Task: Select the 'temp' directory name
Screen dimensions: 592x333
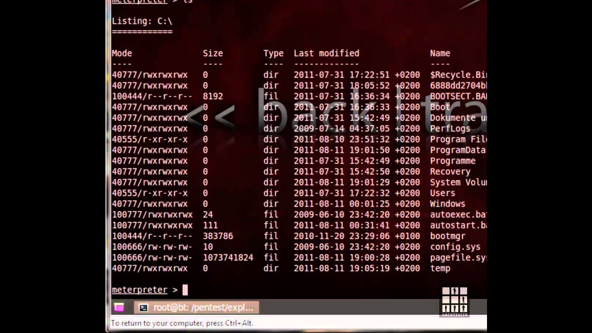Action: pos(440,268)
